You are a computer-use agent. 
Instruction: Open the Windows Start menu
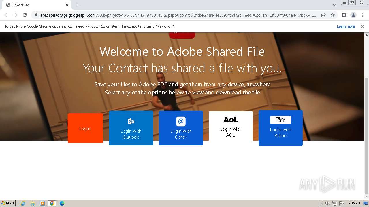(x=8, y=203)
